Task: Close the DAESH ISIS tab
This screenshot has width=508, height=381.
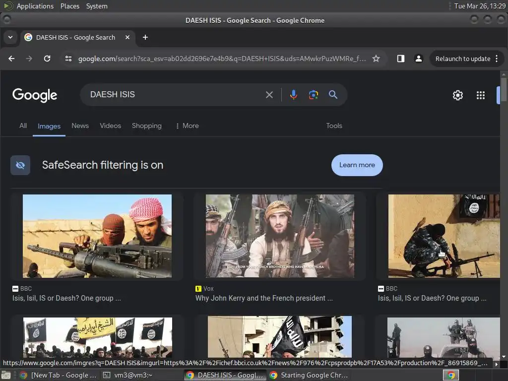Action: [127, 37]
